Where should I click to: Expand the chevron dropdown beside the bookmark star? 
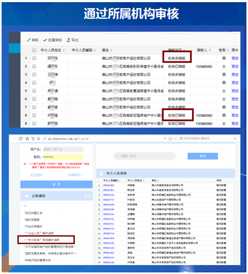175,139
